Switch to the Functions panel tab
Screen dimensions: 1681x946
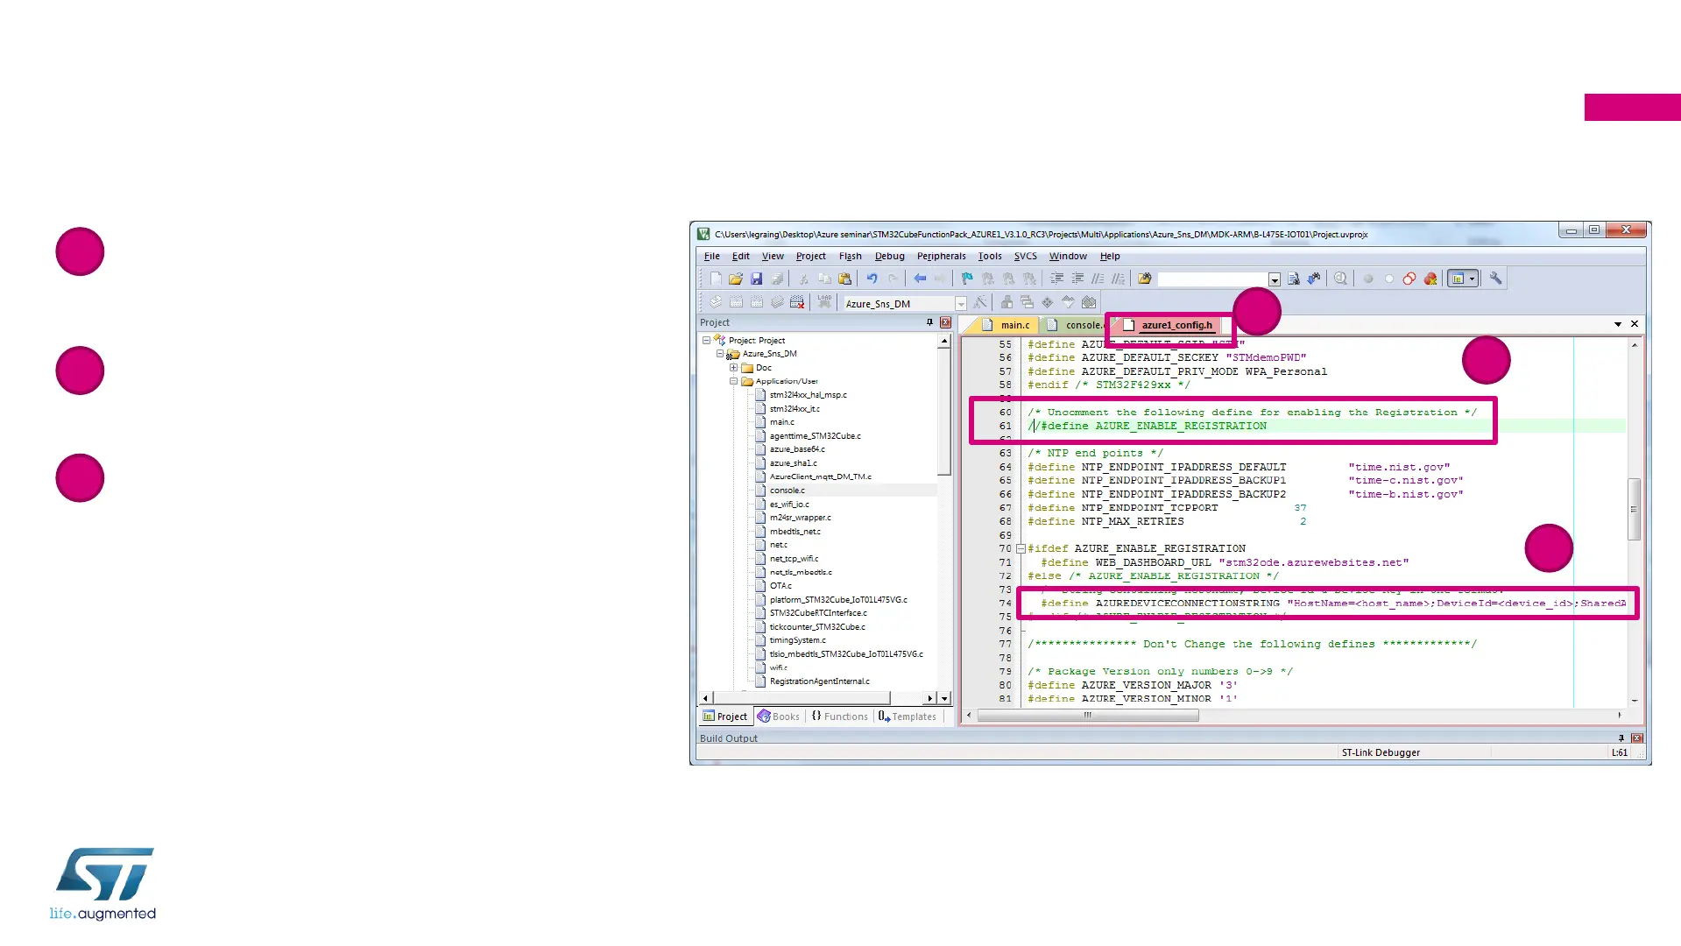click(x=839, y=717)
